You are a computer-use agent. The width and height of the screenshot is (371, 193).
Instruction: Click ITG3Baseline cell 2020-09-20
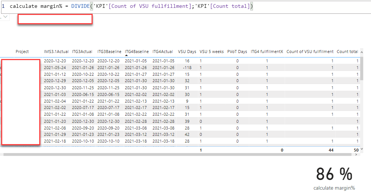pyautogui.click(x=108, y=128)
